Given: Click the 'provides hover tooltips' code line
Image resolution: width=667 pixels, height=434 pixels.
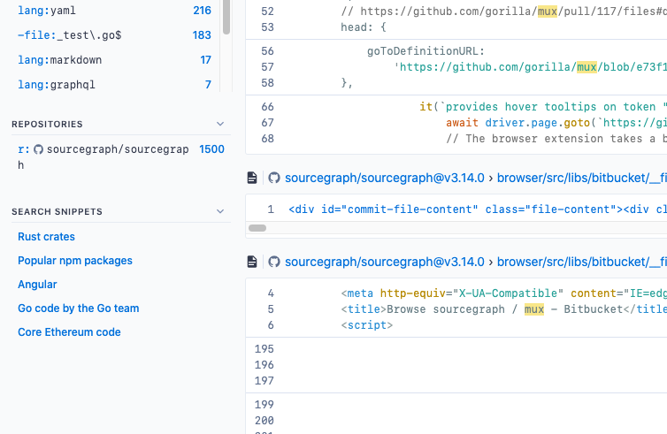Looking at the screenshot, I should (x=543, y=106).
